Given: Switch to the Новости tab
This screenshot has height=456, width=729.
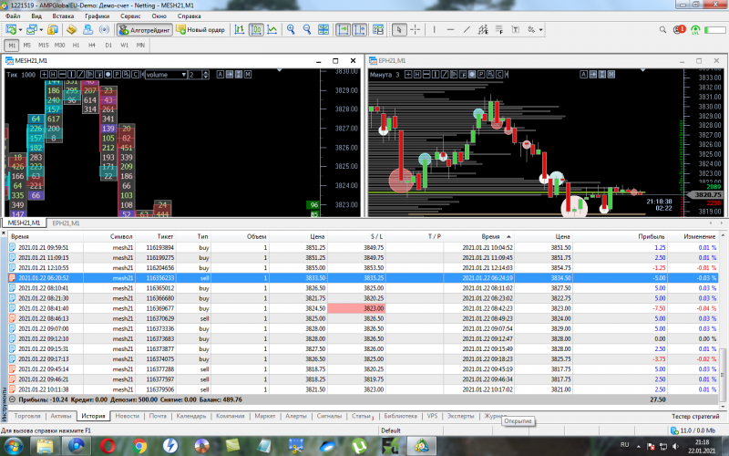Looking at the screenshot, I should click(127, 416).
